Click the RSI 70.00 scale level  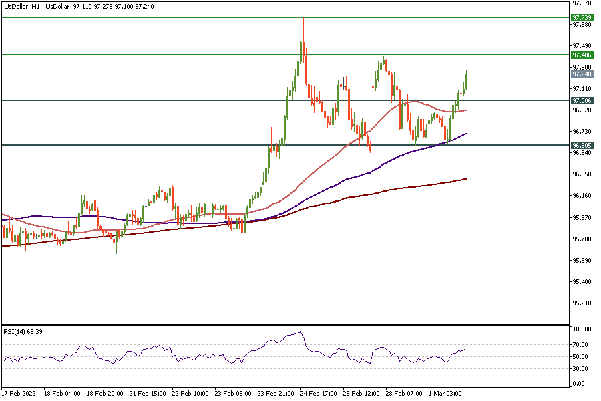point(581,344)
